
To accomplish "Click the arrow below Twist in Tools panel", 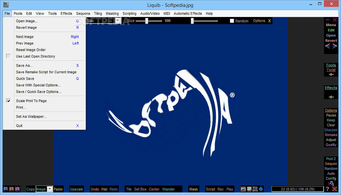I will click(x=331, y=74).
